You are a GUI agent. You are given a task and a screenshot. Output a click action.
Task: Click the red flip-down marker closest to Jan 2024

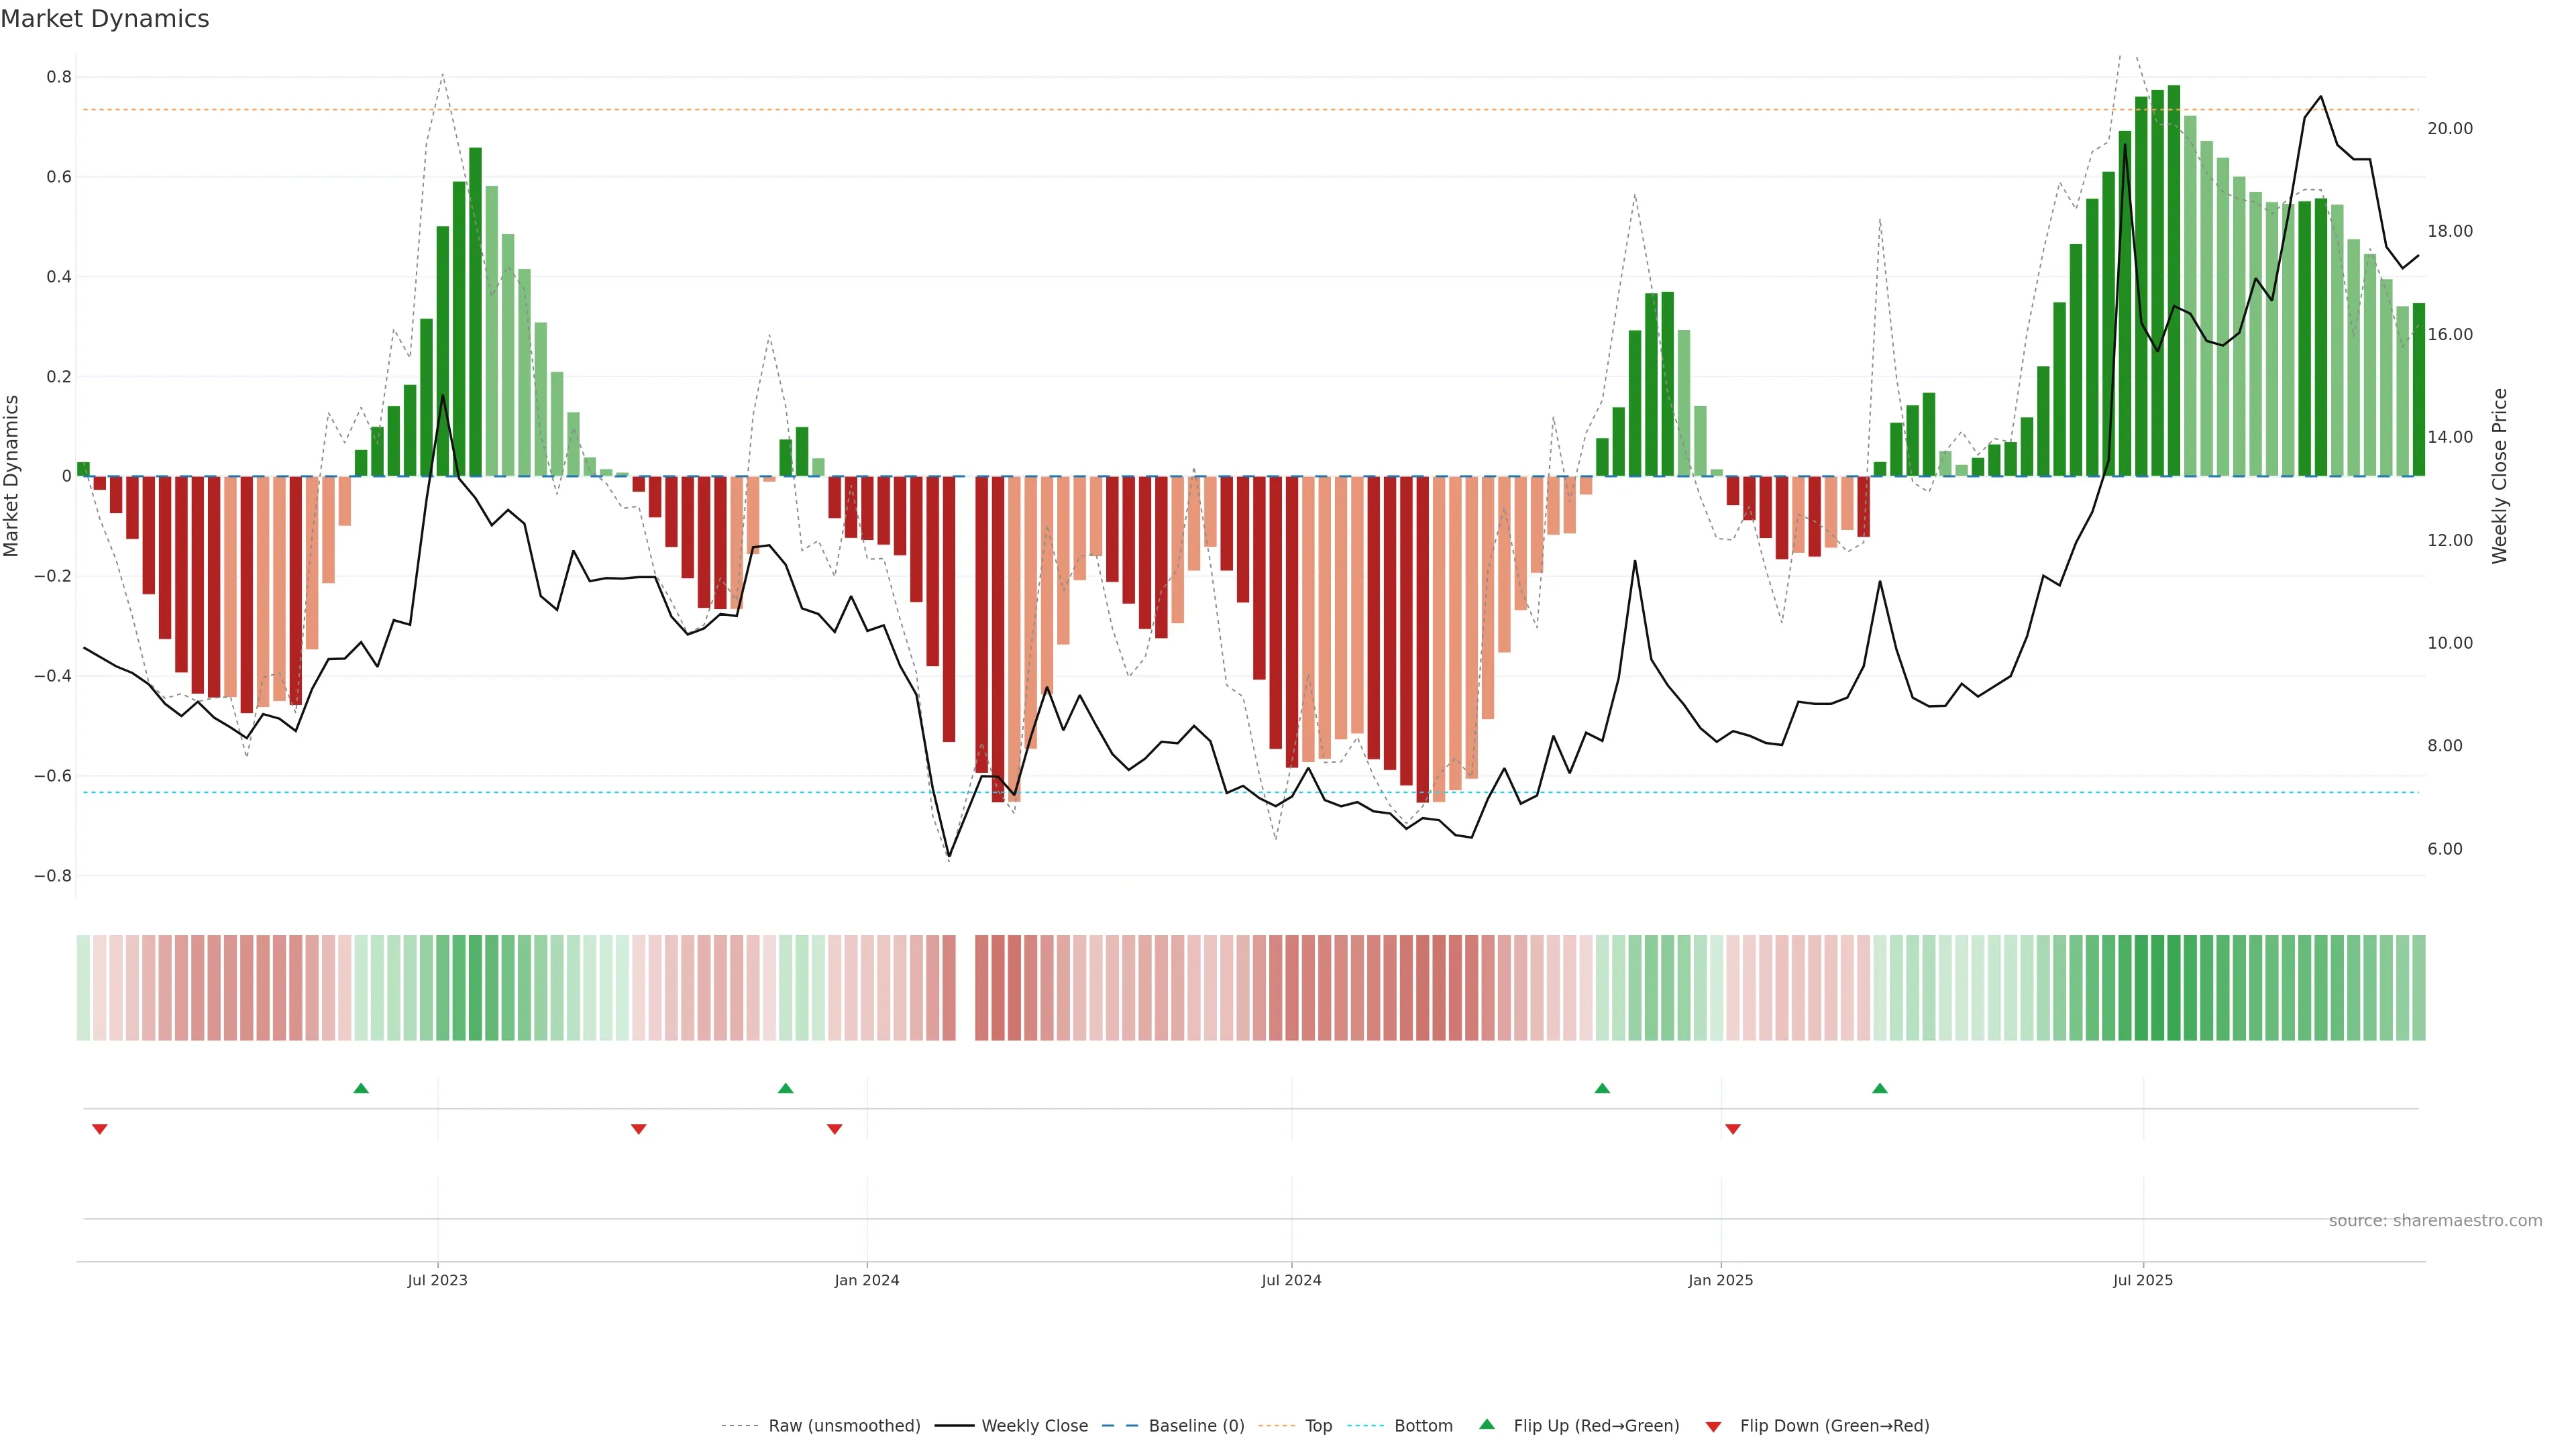[834, 1129]
